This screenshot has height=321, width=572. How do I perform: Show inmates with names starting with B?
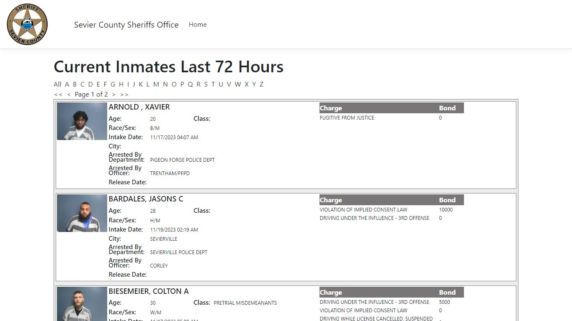tap(75, 84)
